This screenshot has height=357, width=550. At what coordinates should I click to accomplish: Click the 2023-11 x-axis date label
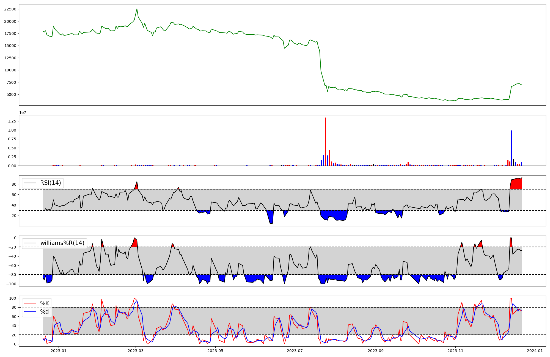pyautogui.click(x=455, y=350)
